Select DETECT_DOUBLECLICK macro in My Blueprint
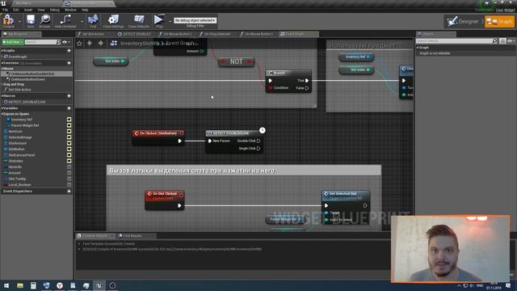This screenshot has height=291, width=517. coord(27,102)
